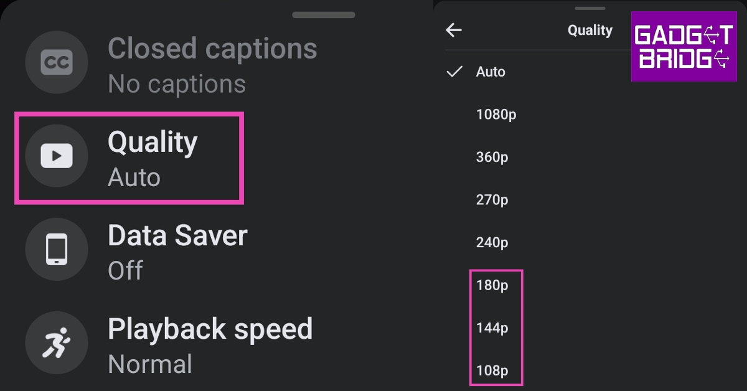Select 240p from the quality list
747x391 pixels.
pos(492,243)
